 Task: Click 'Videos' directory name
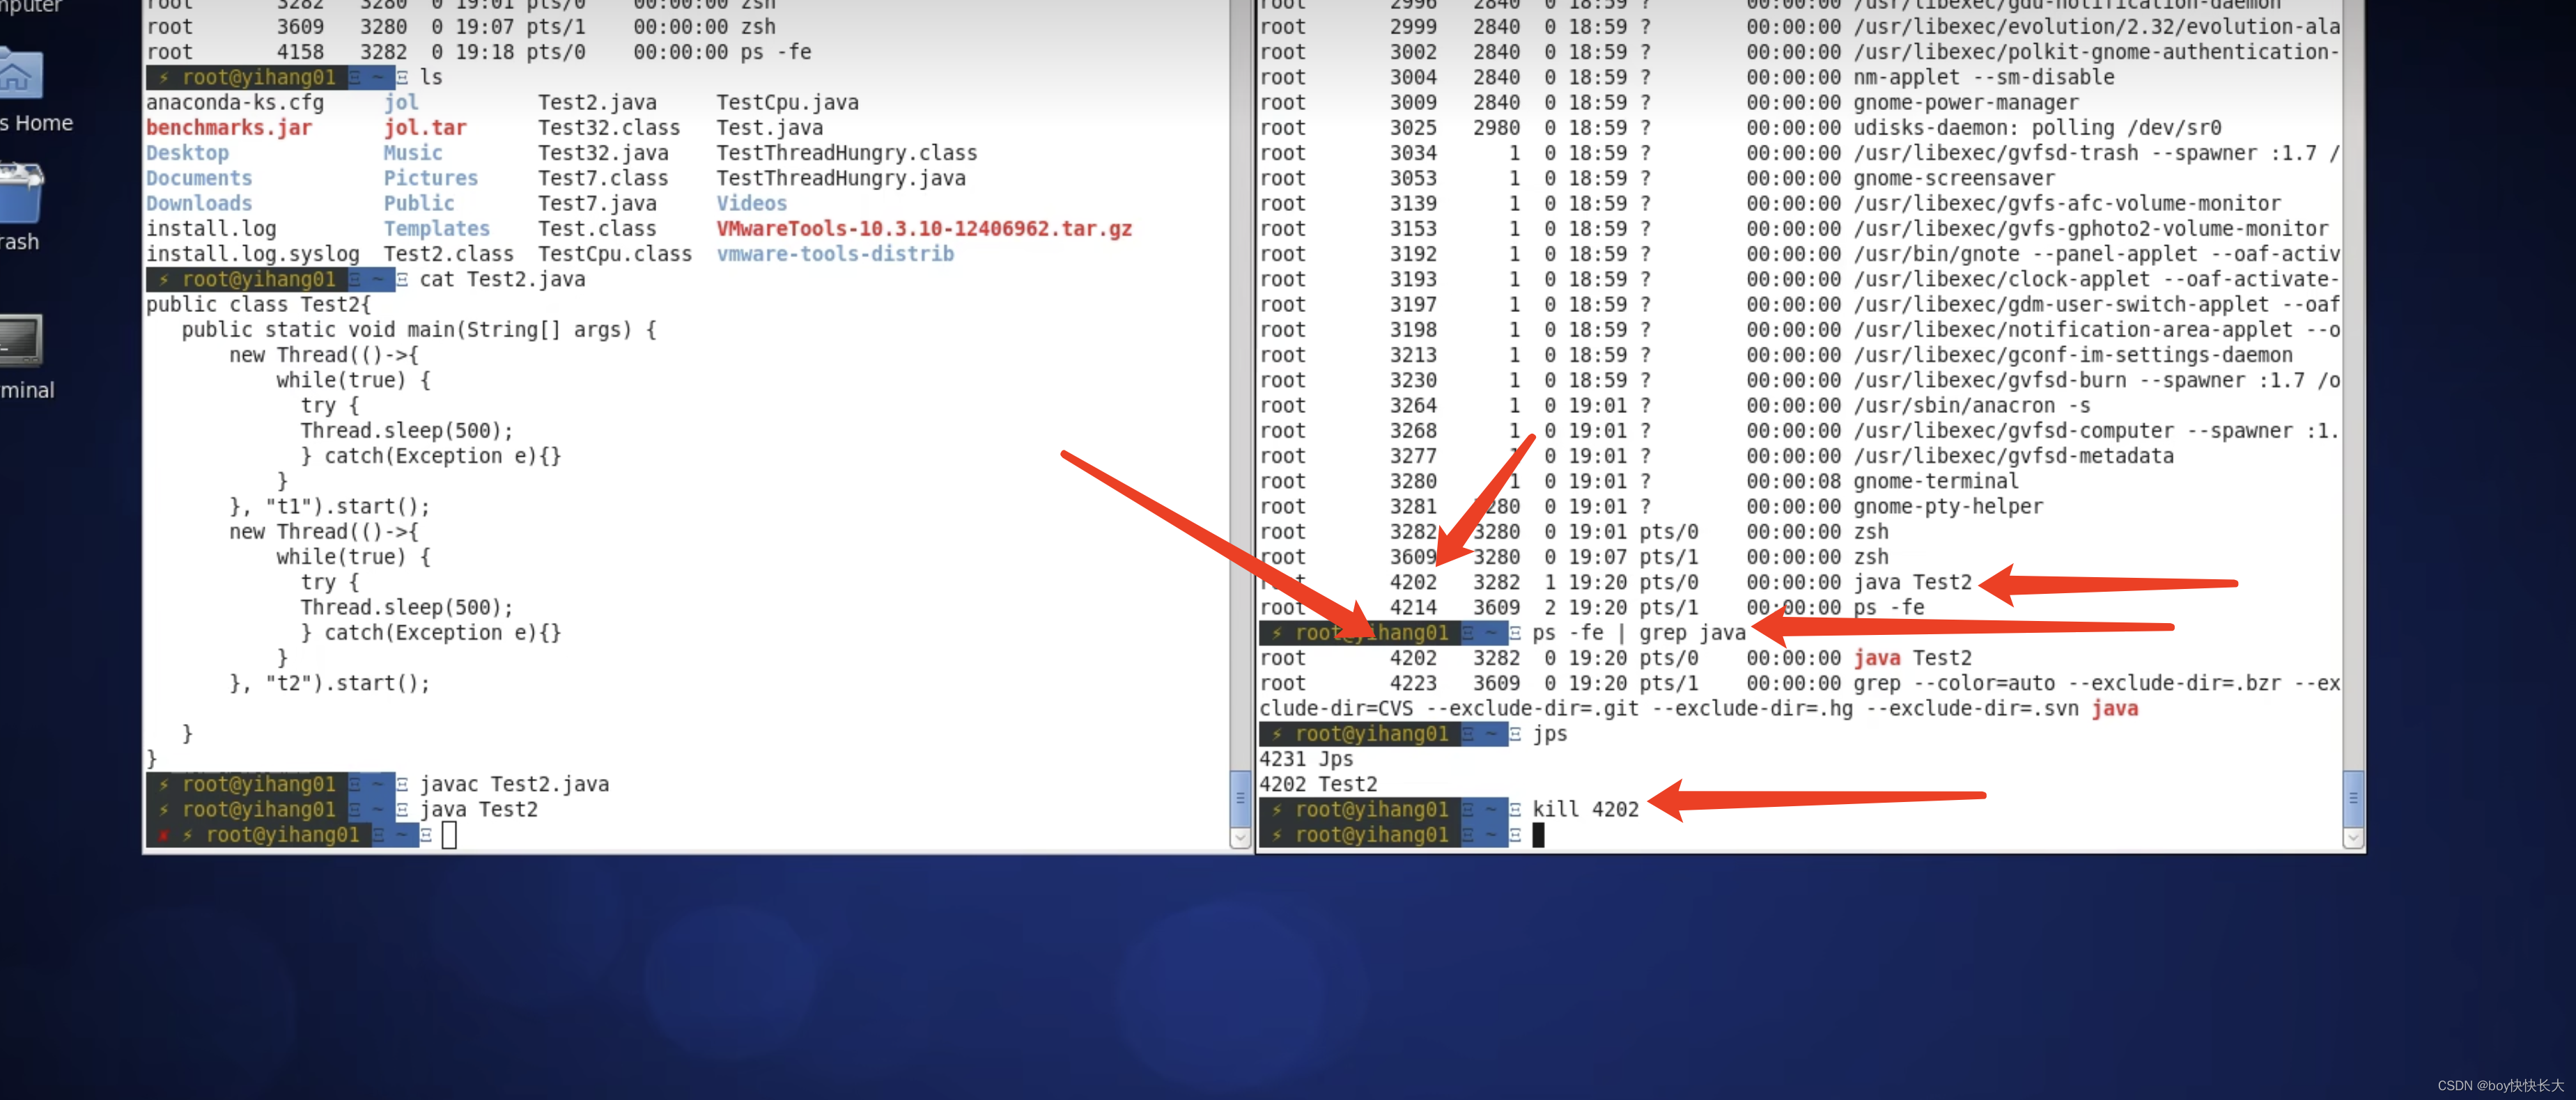[x=752, y=203]
